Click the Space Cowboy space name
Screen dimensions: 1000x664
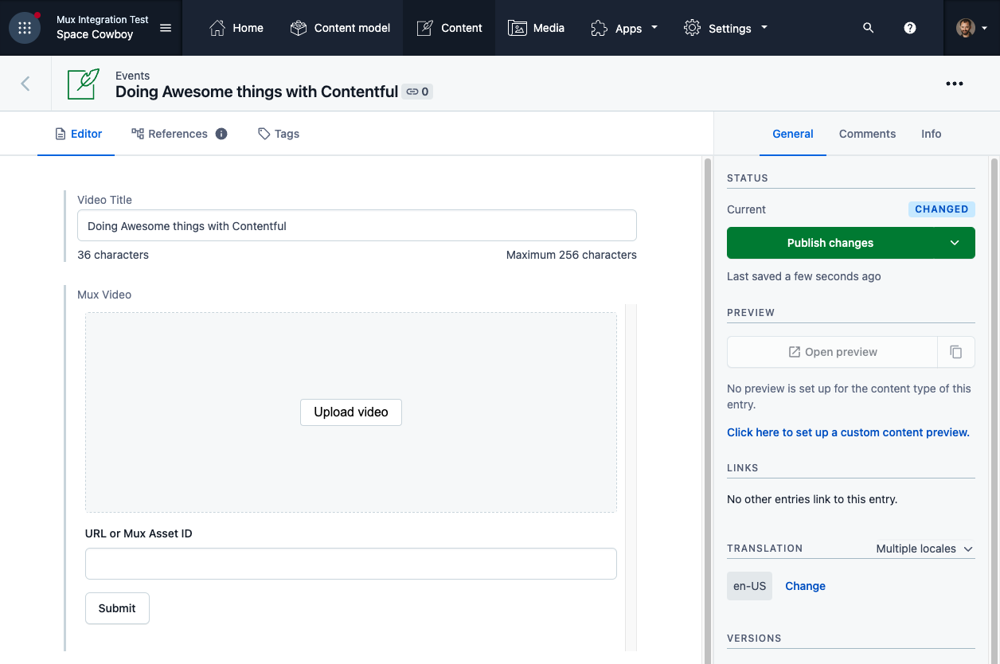click(x=95, y=35)
